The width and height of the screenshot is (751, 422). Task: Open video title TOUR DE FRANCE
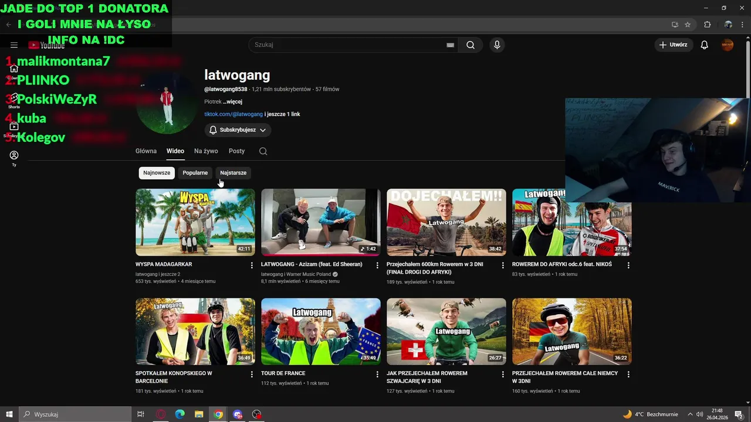[x=283, y=373]
